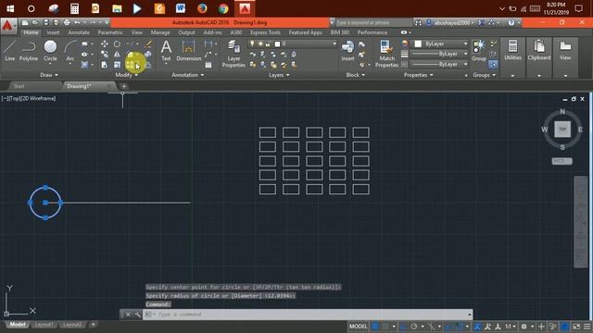
Task: Toggle isometric drafting in status bar
Action: point(431,327)
